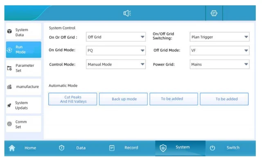Click the On Grid Mode label
This screenshot has width=262, height=160.
coord(62,50)
